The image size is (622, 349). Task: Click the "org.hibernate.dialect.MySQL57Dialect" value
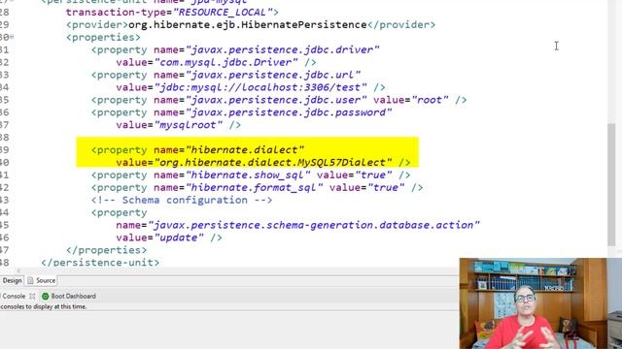point(273,163)
